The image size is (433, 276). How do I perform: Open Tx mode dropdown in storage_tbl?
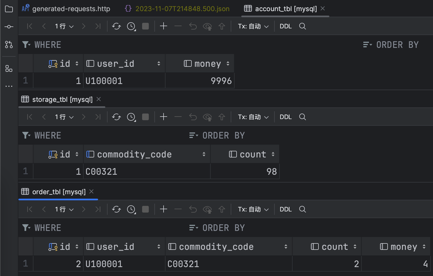[x=253, y=117]
